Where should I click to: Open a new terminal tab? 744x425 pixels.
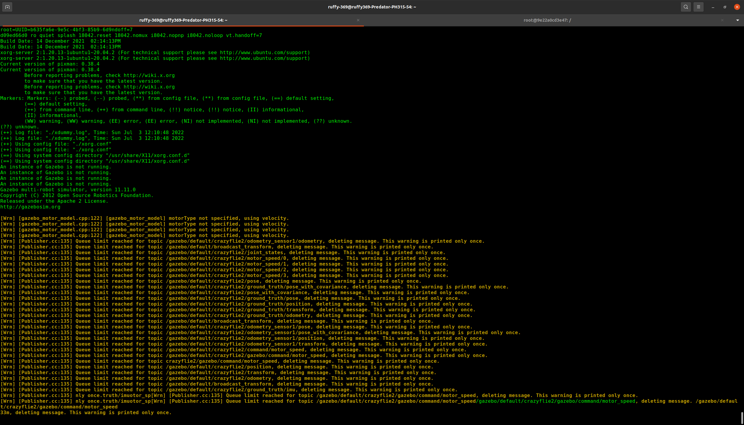(x=7, y=7)
